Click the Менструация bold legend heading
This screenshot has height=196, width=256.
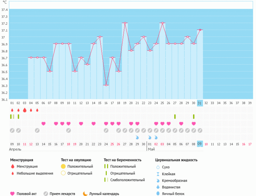22,160
